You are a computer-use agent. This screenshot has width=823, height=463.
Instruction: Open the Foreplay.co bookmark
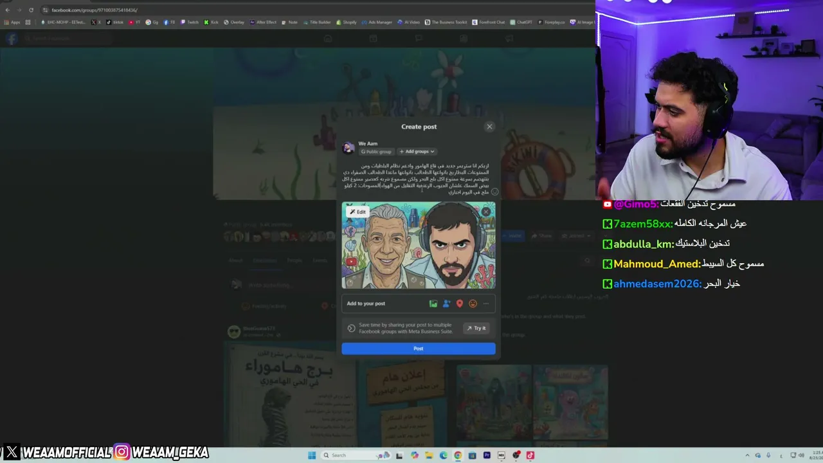(x=552, y=22)
